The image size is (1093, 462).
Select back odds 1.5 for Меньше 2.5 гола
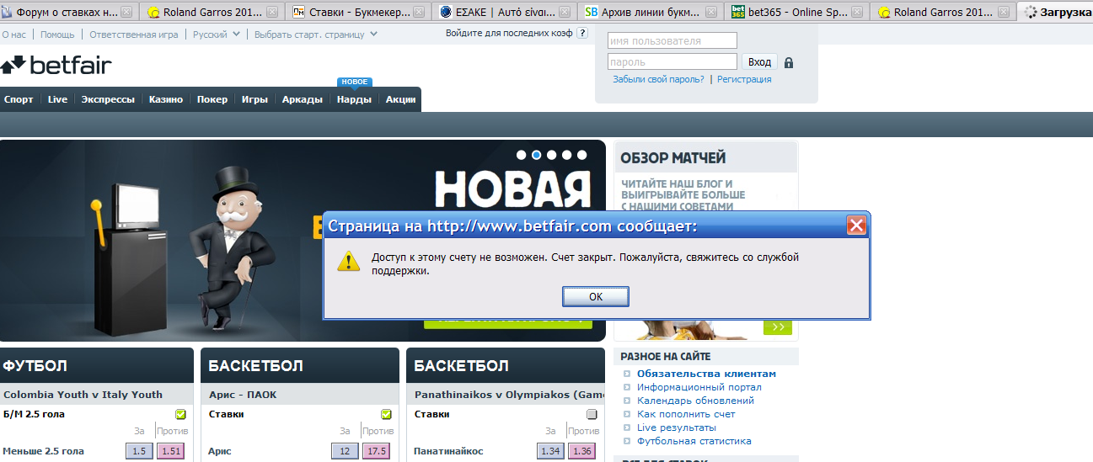click(139, 452)
